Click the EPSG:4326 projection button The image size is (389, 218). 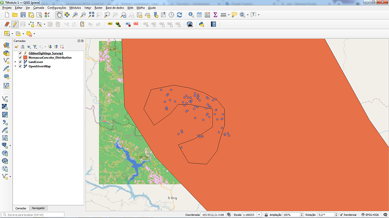coord(370,215)
